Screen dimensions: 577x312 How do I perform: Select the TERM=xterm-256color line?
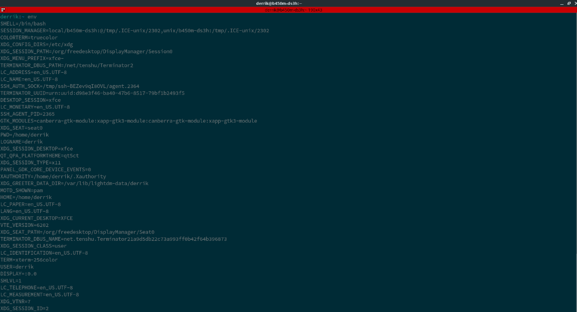pyautogui.click(x=29, y=260)
